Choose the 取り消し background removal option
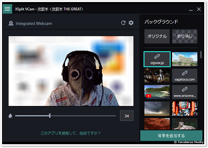The image size is (208, 148). click(x=185, y=36)
